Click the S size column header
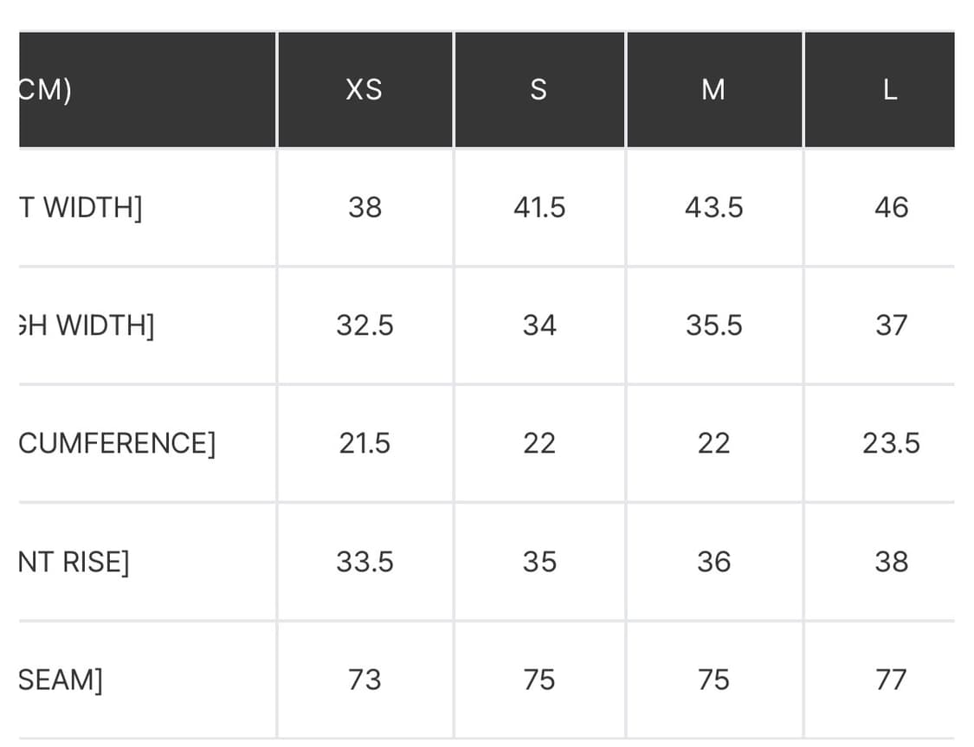The width and height of the screenshot is (974, 747). click(539, 90)
